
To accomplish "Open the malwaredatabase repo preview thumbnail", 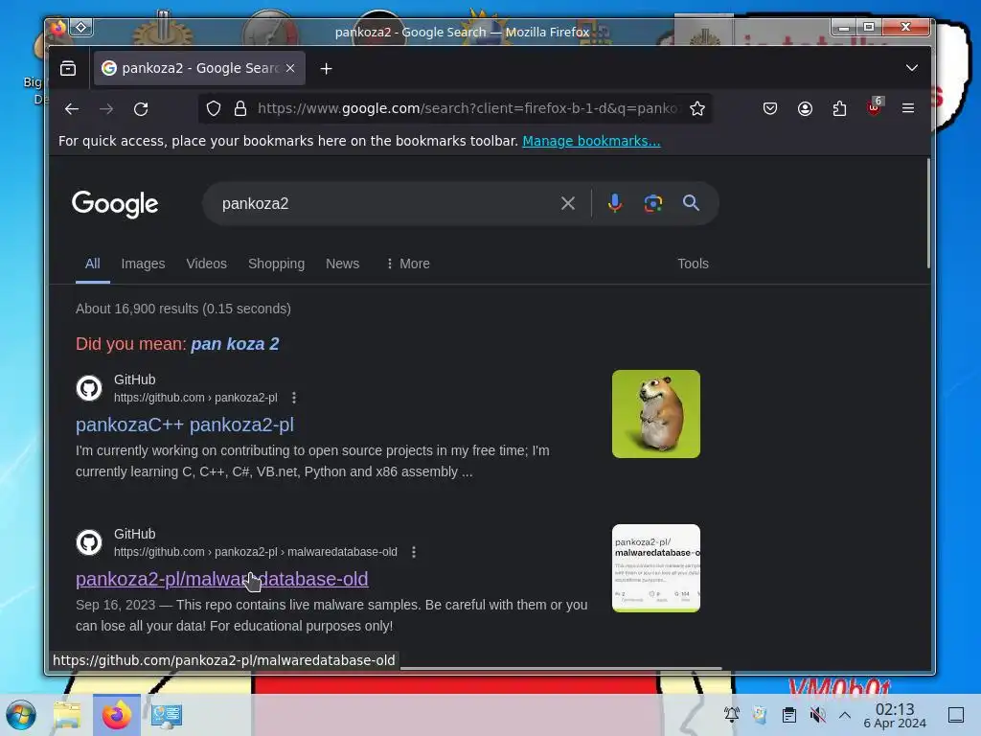I will [655, 568].
